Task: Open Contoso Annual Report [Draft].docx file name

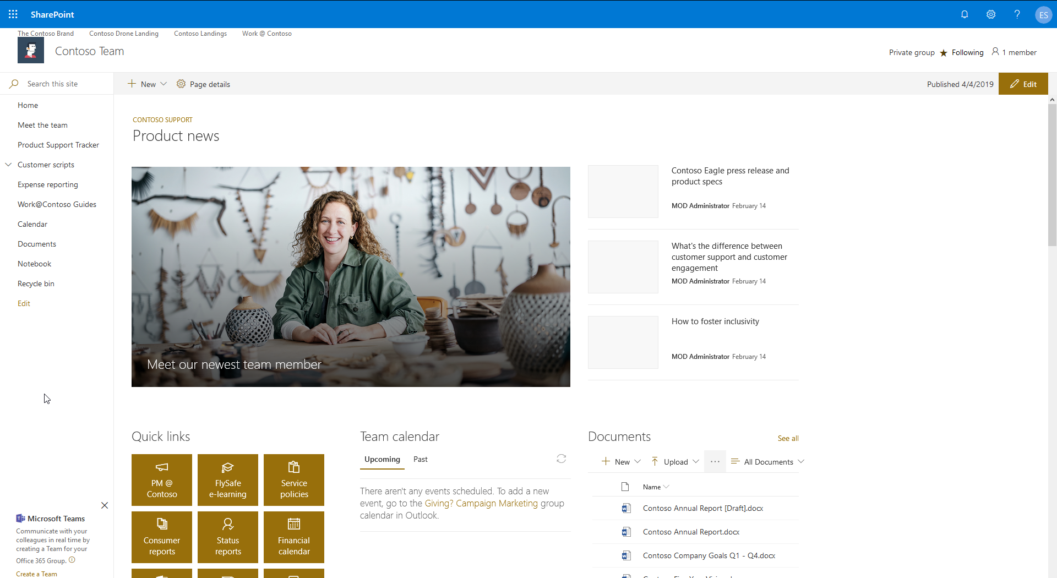Action: pos(703,508)
